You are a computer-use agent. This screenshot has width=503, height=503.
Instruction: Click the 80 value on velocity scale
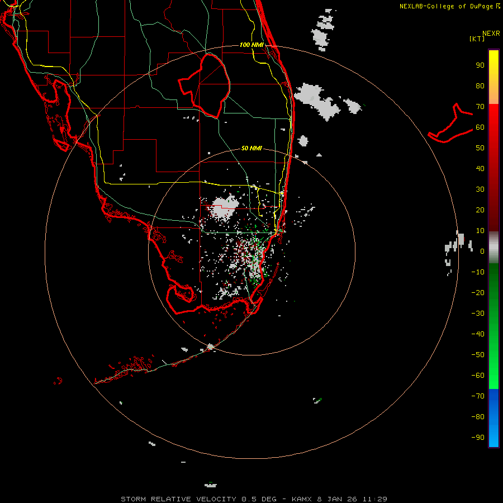(480, 86)
